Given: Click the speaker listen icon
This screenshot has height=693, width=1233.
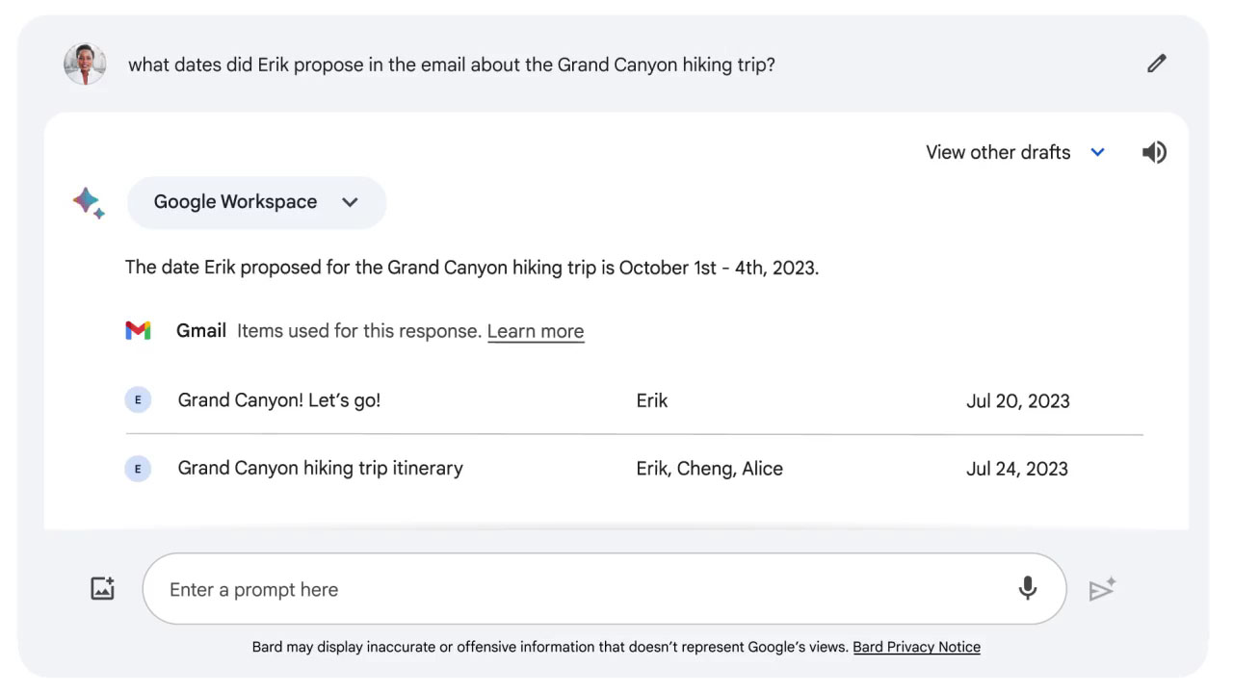Looking at the screenshot, I should click(x=1154, y=152).
